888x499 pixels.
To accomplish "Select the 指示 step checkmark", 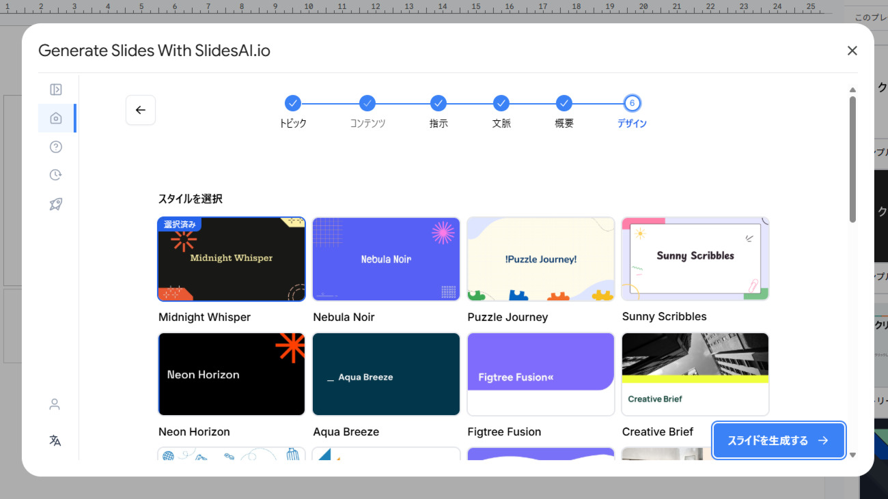I will (438, 102).
